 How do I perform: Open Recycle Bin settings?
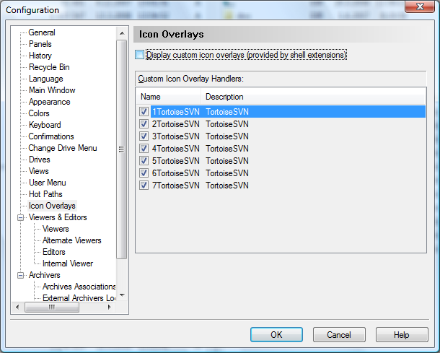tap(49, 67)
